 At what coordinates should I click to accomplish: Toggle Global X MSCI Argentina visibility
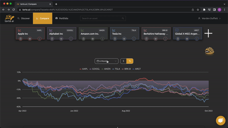[x=187, y=39]
